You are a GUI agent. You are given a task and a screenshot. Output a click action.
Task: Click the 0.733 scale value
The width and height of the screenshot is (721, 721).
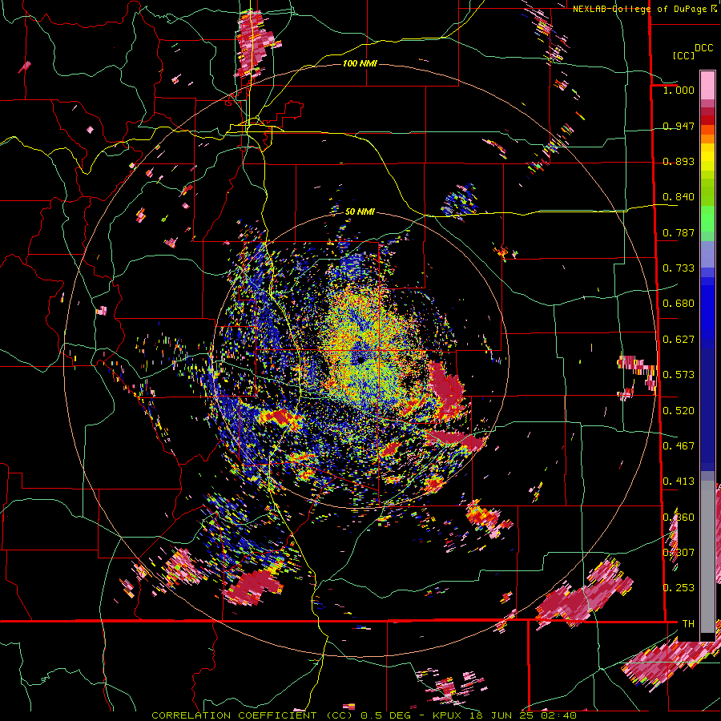coord(679,268)
